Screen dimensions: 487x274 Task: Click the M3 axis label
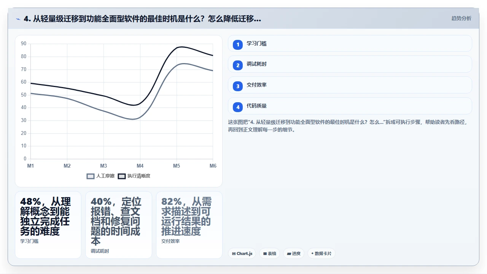click(103, 166)
